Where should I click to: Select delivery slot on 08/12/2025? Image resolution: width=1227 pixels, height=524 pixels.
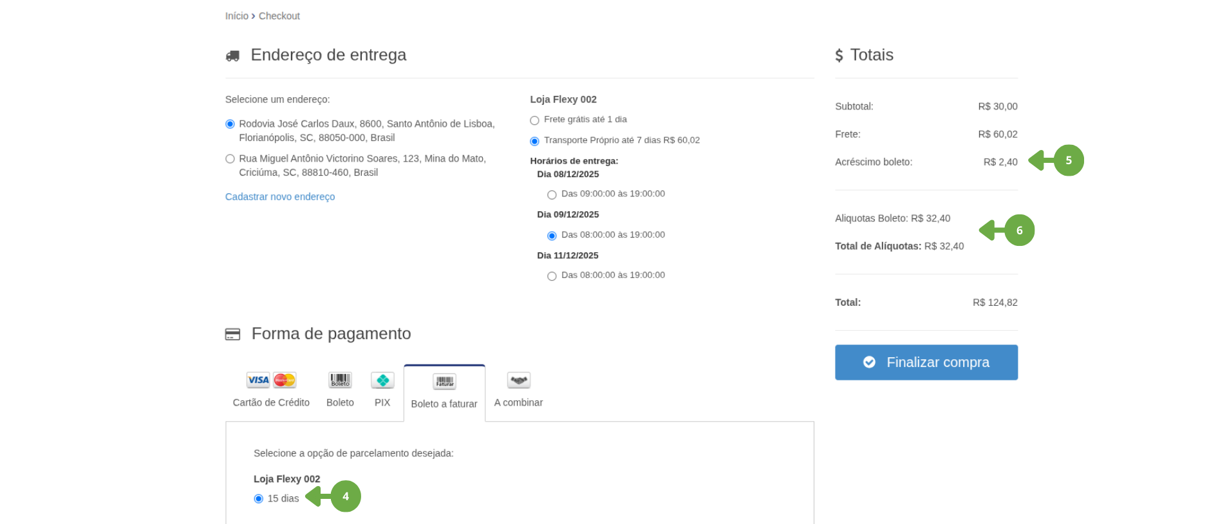tap(552, 194)
